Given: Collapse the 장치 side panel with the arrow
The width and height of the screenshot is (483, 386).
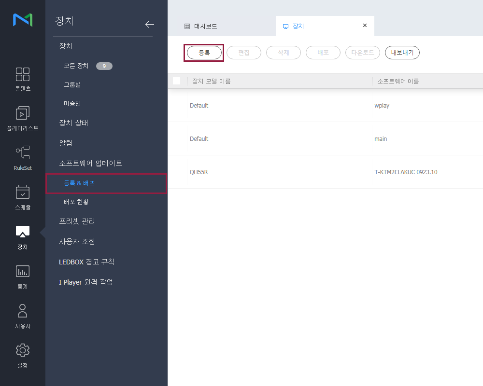Looking at the screenshot, I should pyautogui.click(x=149, y=25).
